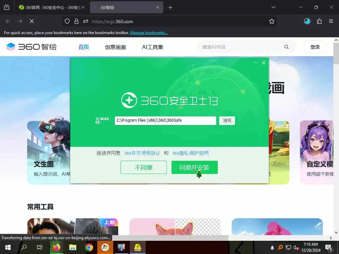Viewport: 339px width, 254px height.
Task: Open the 文生图 card
Action: 49,152
